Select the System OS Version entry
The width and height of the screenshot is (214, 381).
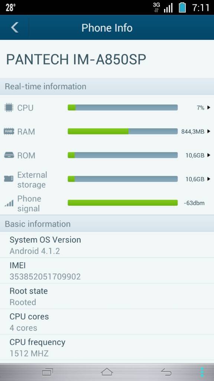[107, 245]
